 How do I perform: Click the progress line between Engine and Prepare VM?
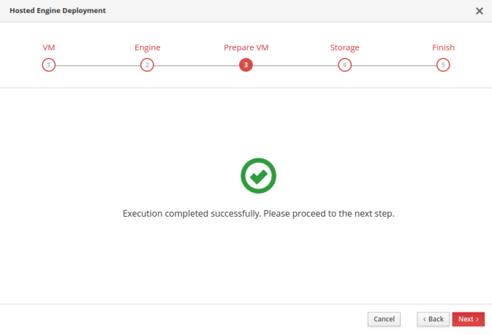point(197,66)
